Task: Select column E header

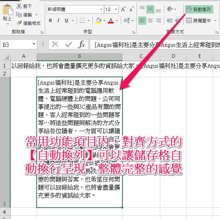Action: pyautogui.click(x=199, y=56)
